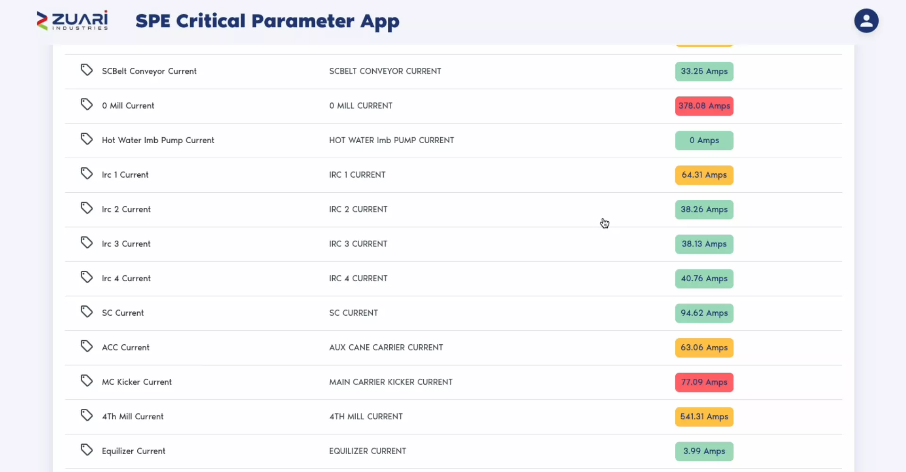The width and height of the screenshot is (906, 472).
Task: Click the yellow 541.31 Amps value
Action: pos(704,417)
